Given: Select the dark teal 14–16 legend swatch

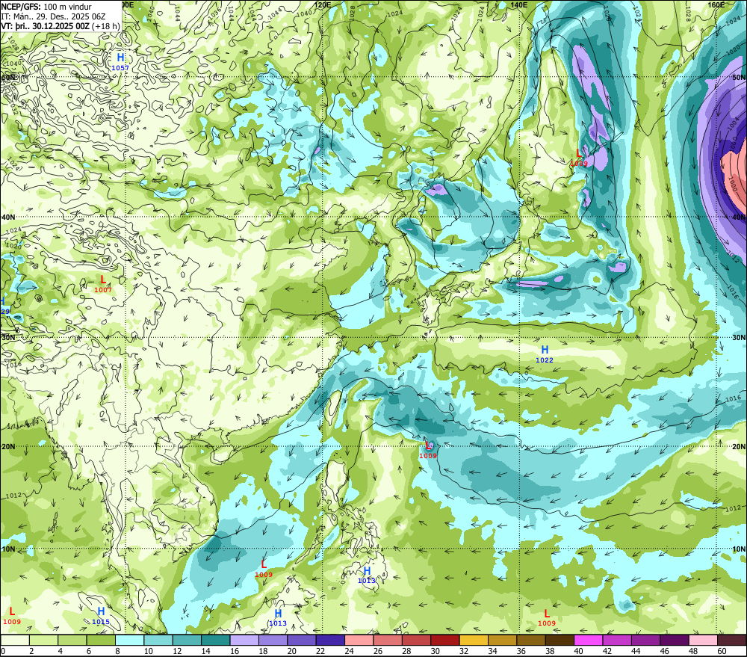Looking at the screenshot, I should 216,640.
